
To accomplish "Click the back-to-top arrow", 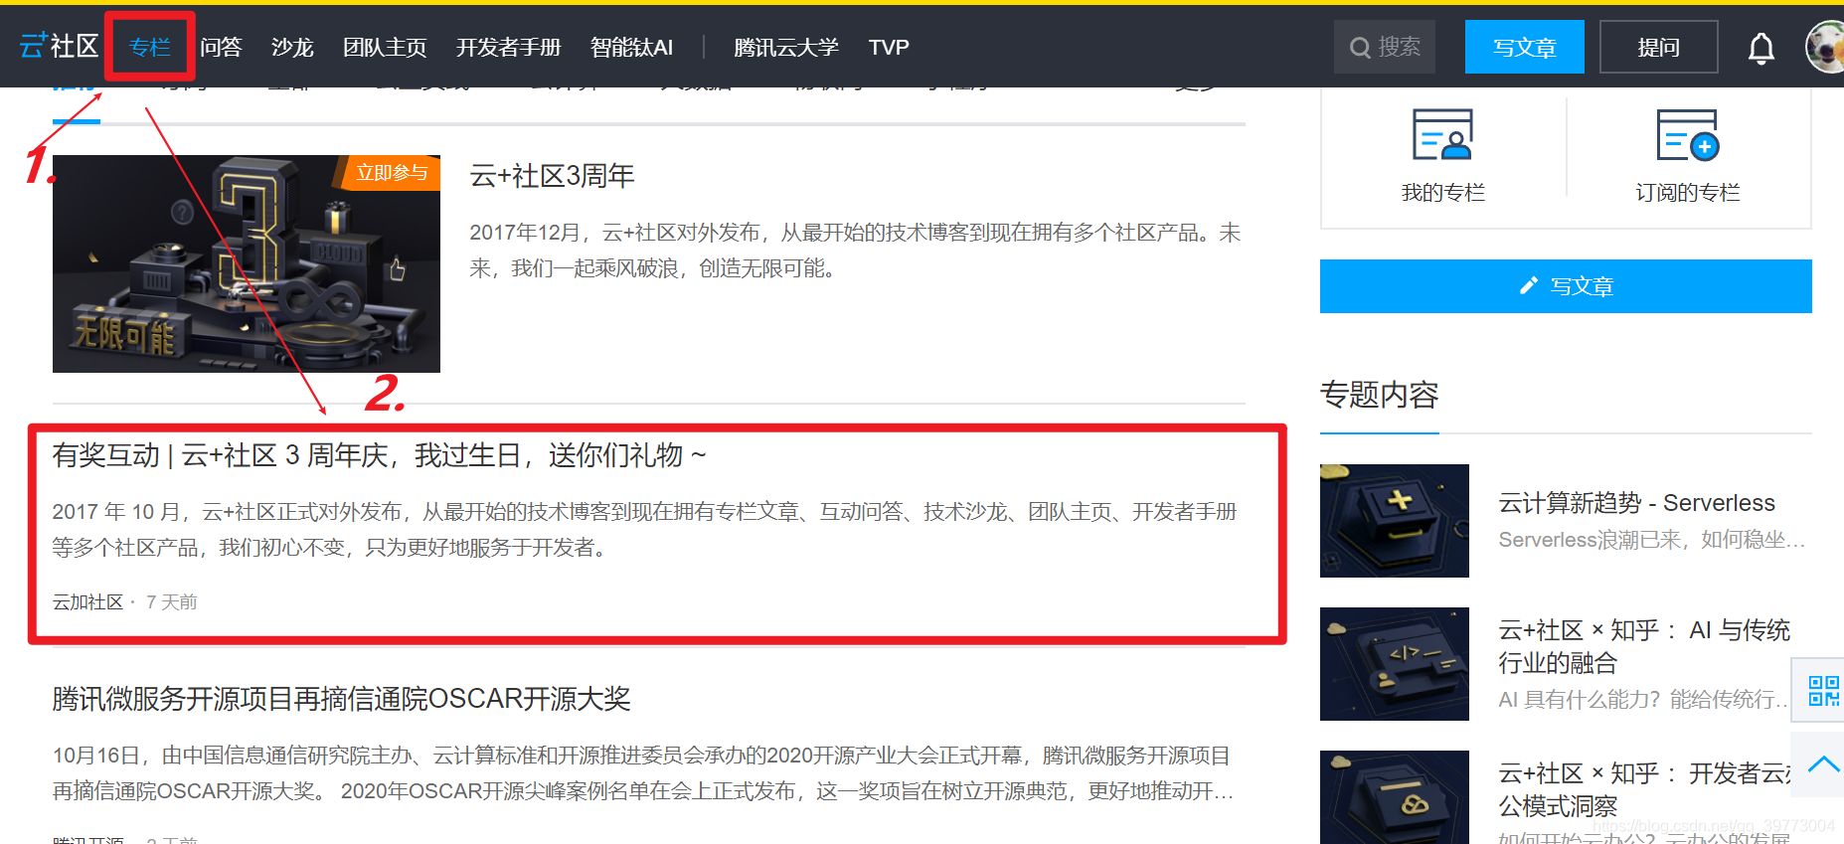I will pos(1823,764).
